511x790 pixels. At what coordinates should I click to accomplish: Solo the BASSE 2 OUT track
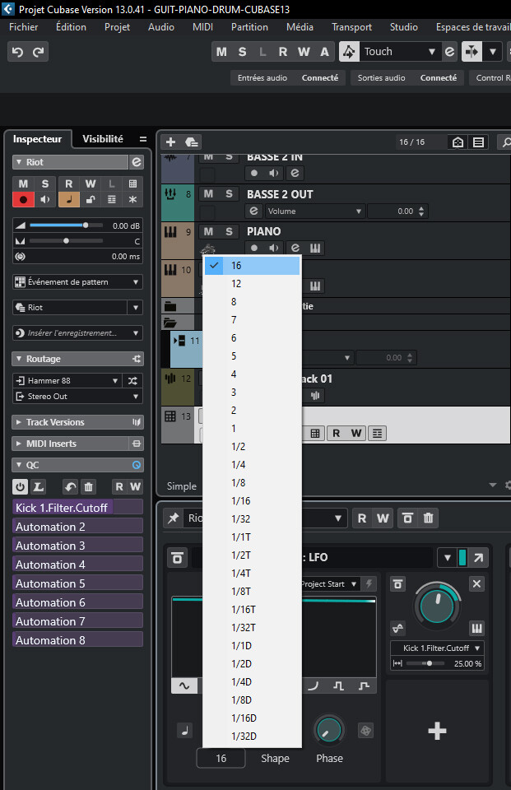coord(230,194)
